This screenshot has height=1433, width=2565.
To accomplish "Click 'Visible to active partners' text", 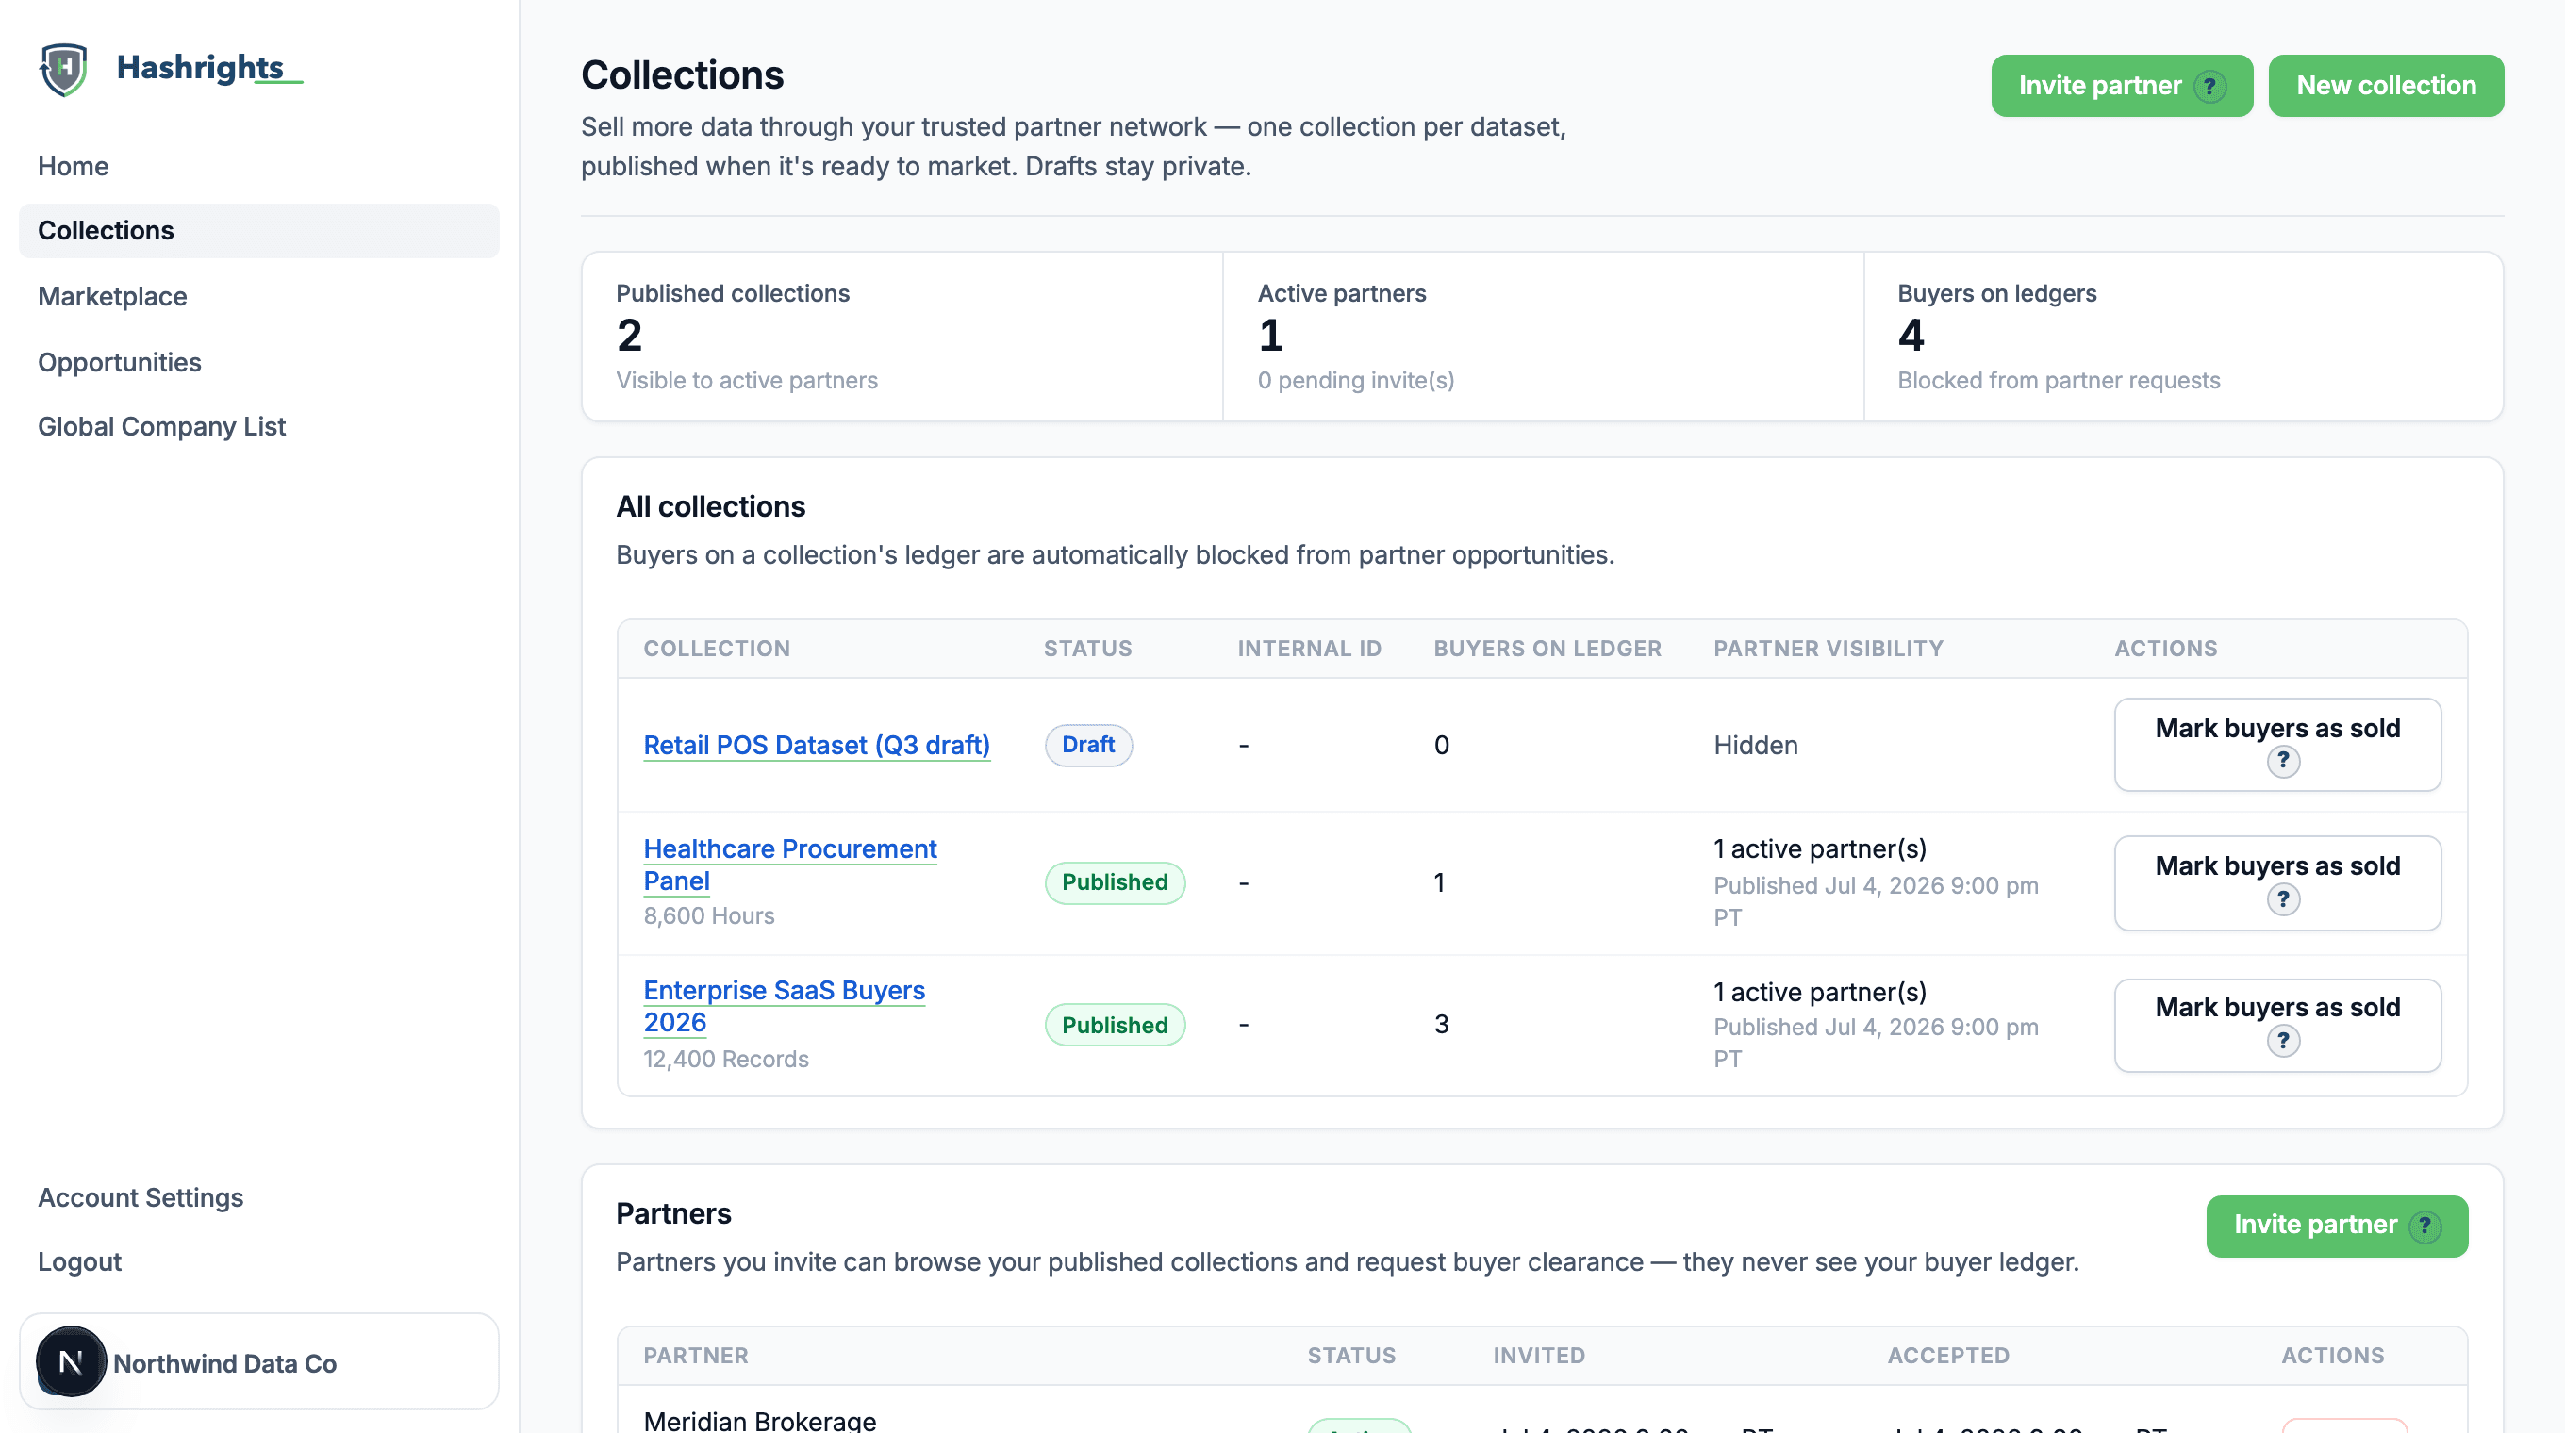I will tap(747, 381).
